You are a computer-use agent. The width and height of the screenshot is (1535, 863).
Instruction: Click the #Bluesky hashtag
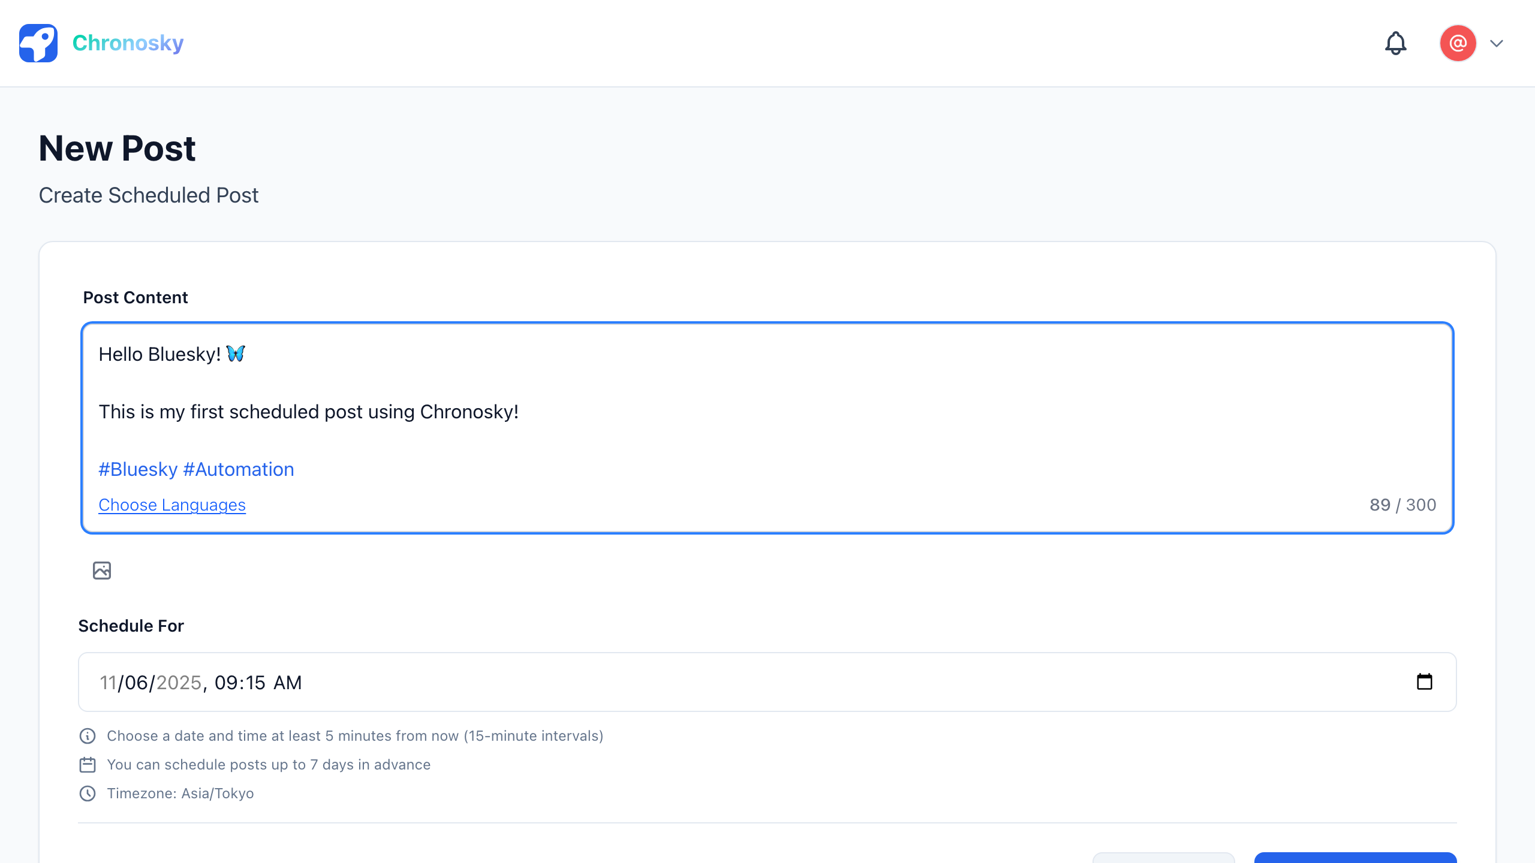point(139,469)
